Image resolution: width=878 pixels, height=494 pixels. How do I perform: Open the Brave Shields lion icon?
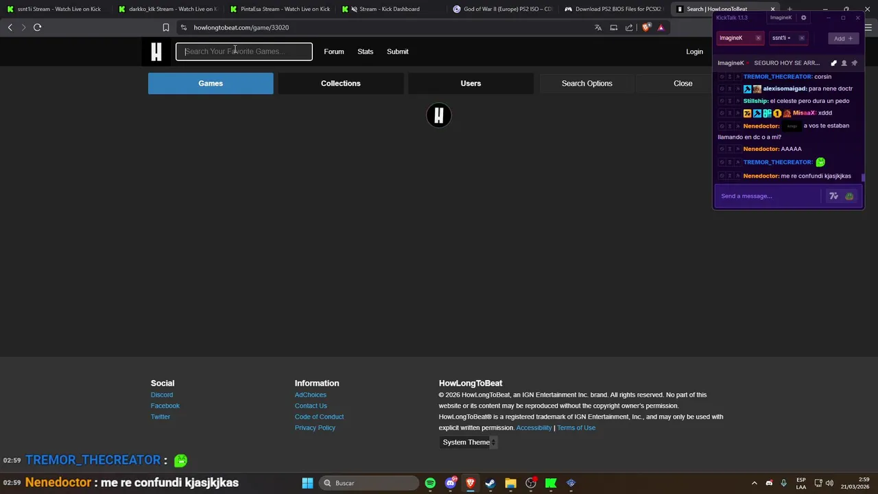(x=646, y=27)
